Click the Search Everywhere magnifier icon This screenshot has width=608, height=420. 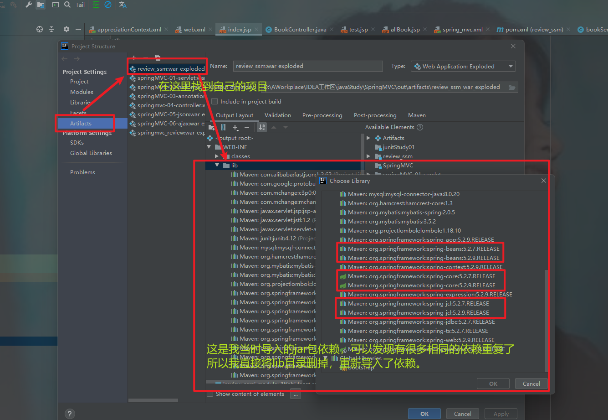pos(67,5)
